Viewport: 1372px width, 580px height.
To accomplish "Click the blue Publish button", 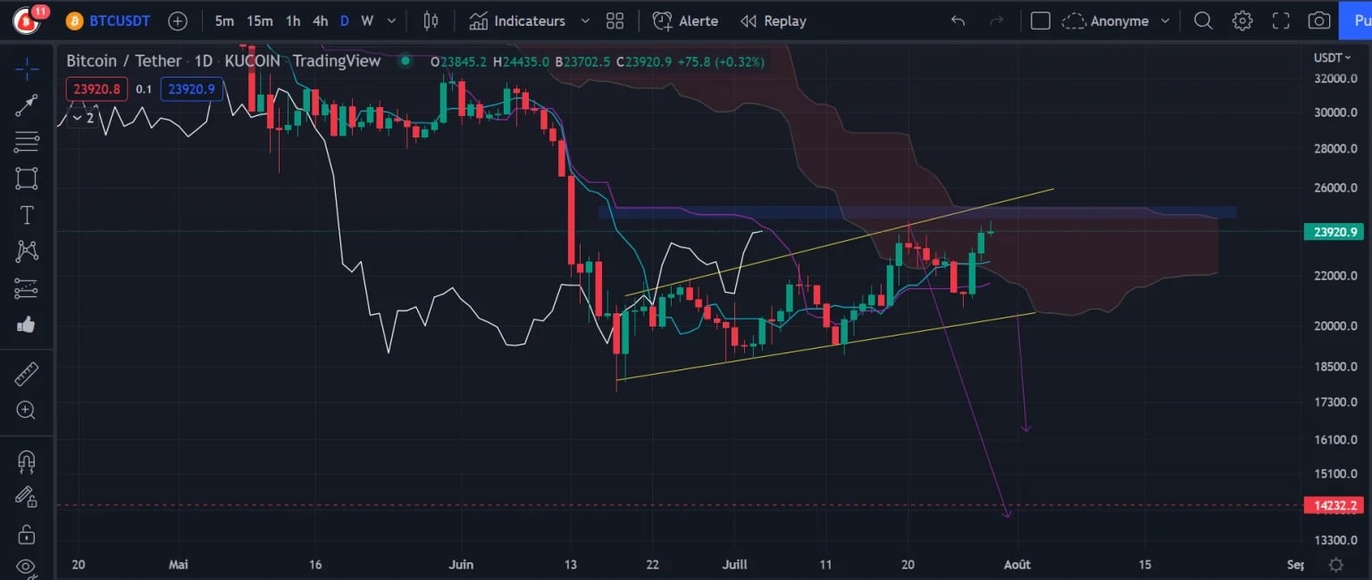I will [x=1355, y=21].
